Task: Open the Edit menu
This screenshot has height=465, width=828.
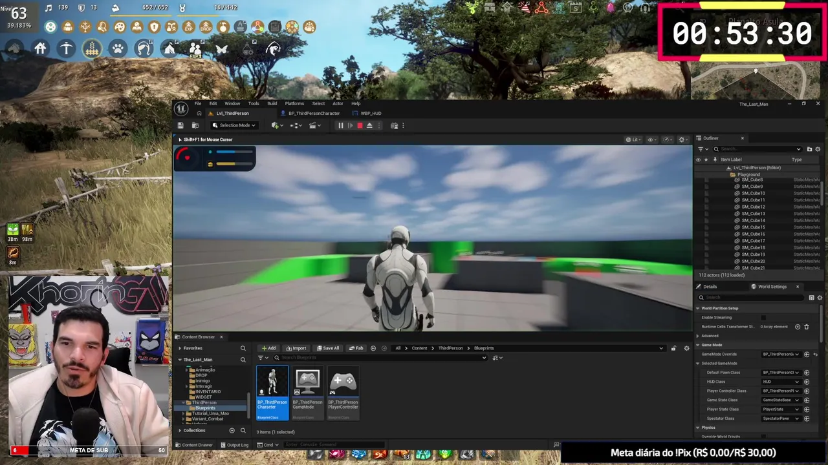Action: 213,103
